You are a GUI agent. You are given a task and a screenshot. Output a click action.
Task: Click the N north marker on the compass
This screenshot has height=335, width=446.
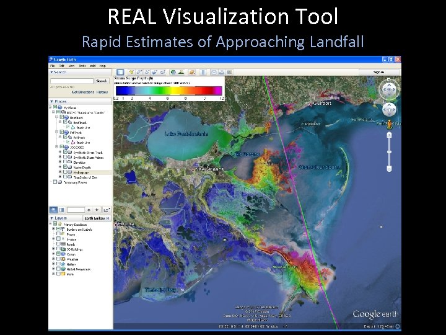(389, 79)
